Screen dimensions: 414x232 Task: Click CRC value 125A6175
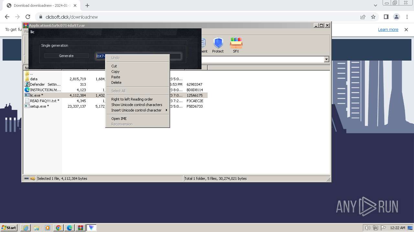click(x=195, y=95)
